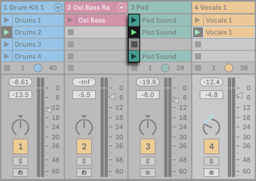Arm the Vocals 1 track for recording

(211, 173)
